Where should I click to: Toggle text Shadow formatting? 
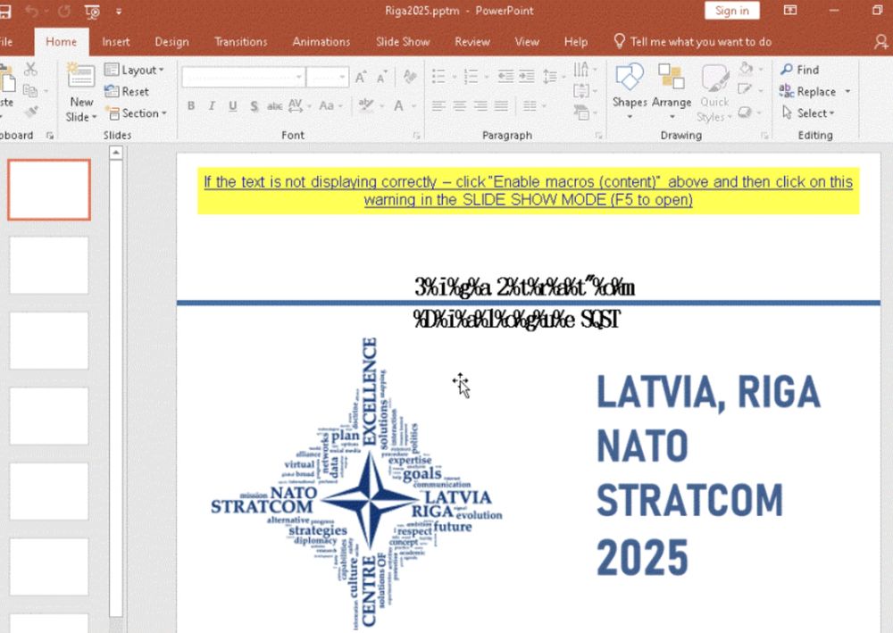point(254,106)
